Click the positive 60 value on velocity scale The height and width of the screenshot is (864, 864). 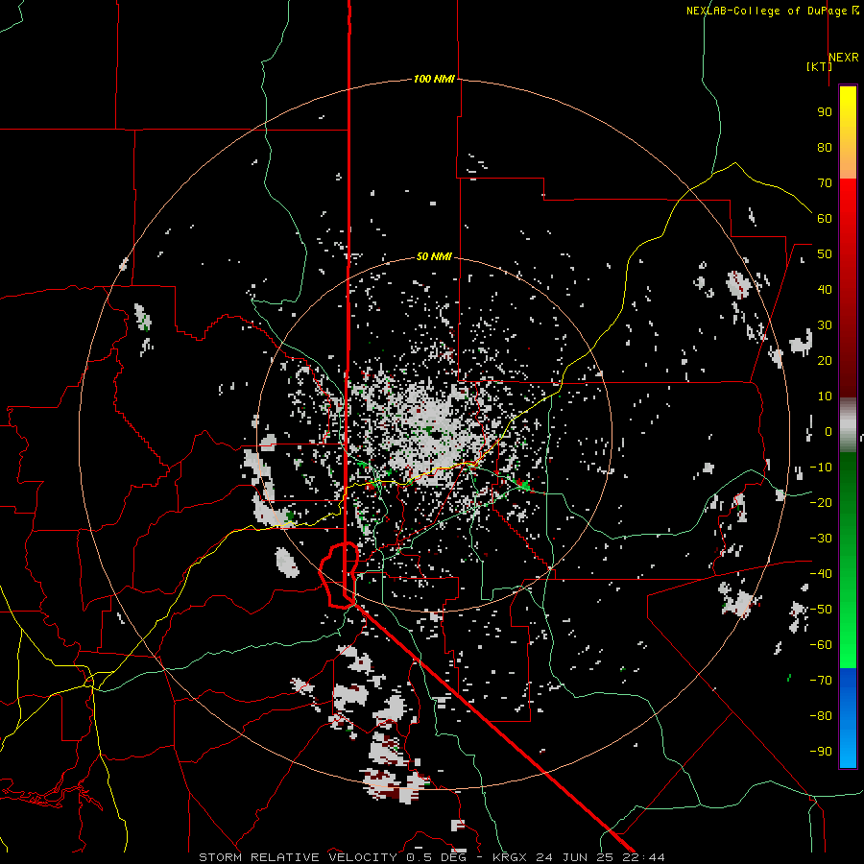tap(825, 218)
